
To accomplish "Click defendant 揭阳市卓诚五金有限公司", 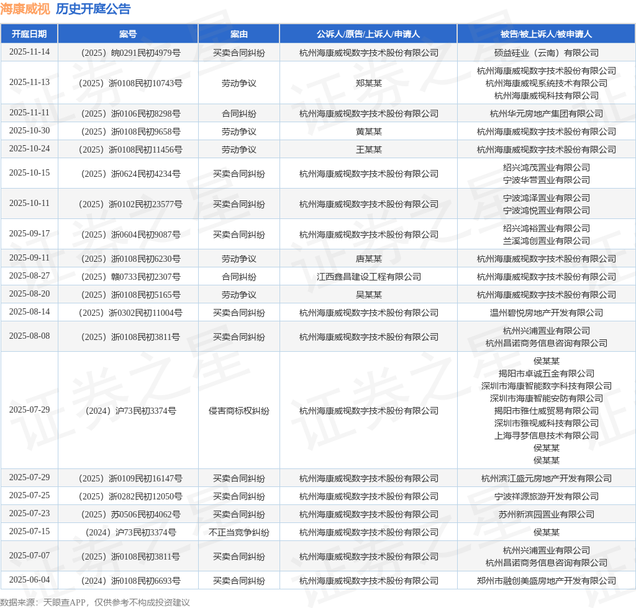I will click(x=547, y=373).
